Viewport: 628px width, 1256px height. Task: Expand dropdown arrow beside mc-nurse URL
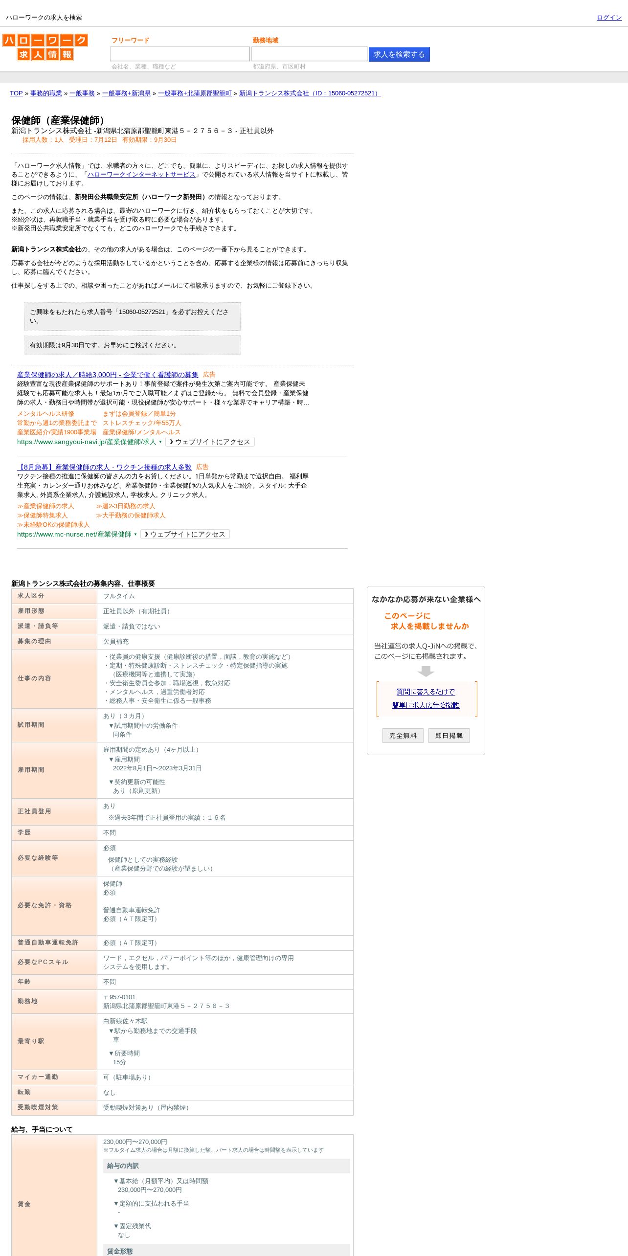135,534
